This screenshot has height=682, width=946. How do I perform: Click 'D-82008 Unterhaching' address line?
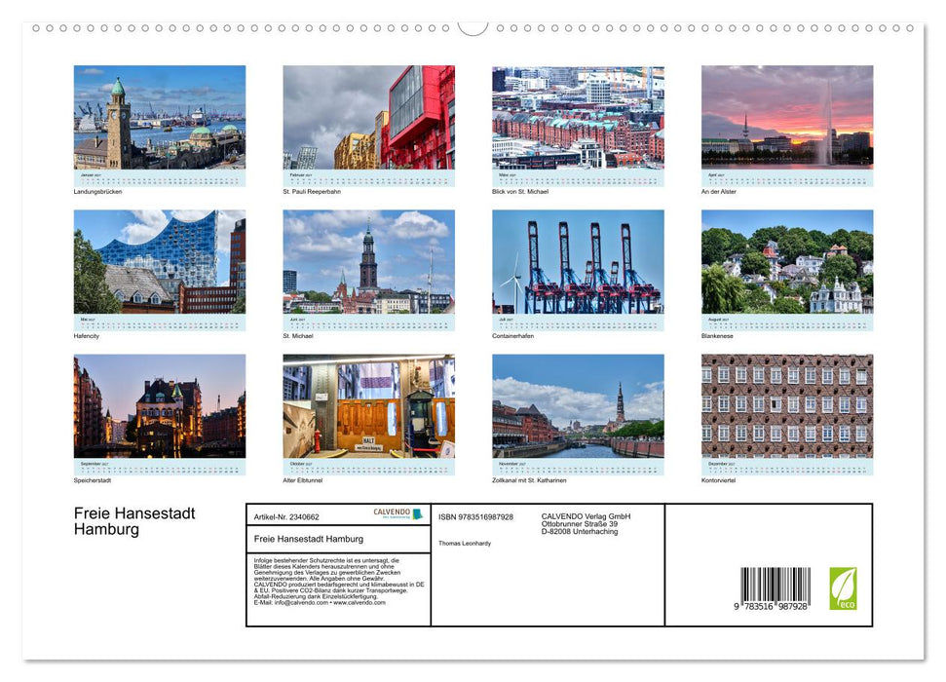(579, 532)
